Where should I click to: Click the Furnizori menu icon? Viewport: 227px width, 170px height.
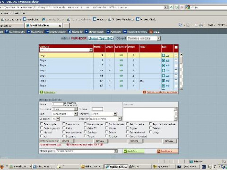point(108,32)
